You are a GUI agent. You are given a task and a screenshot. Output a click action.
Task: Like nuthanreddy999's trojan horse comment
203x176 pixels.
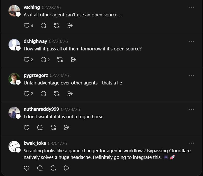coord(26,127)
